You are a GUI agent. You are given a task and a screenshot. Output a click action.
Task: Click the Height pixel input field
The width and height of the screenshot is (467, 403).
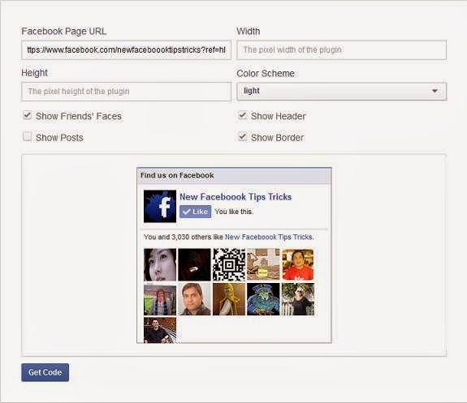126,92
